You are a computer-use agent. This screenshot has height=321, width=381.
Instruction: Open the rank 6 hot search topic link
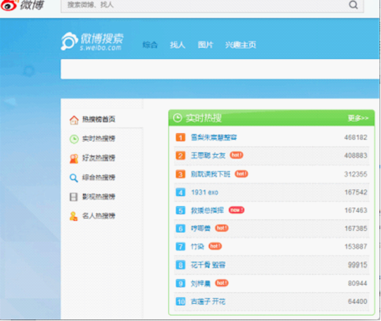pos(200,228)
